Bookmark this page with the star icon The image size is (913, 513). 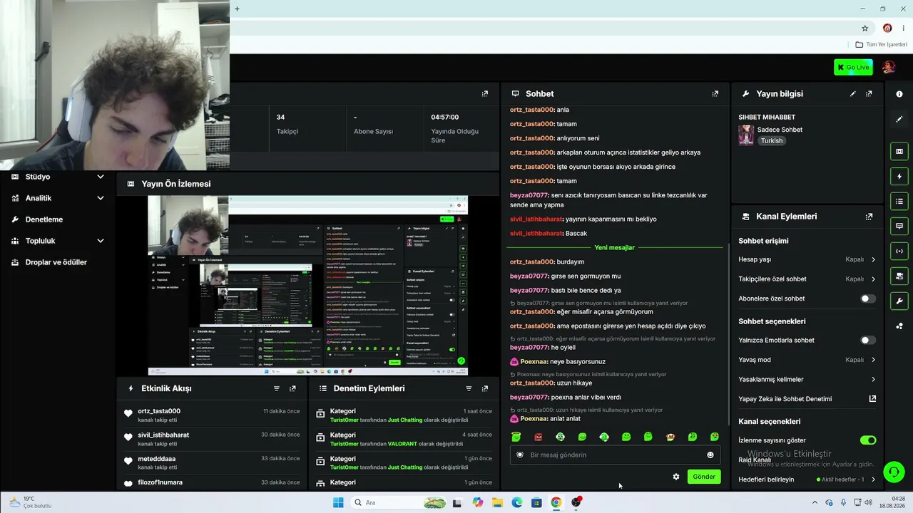tap(865, 28)
